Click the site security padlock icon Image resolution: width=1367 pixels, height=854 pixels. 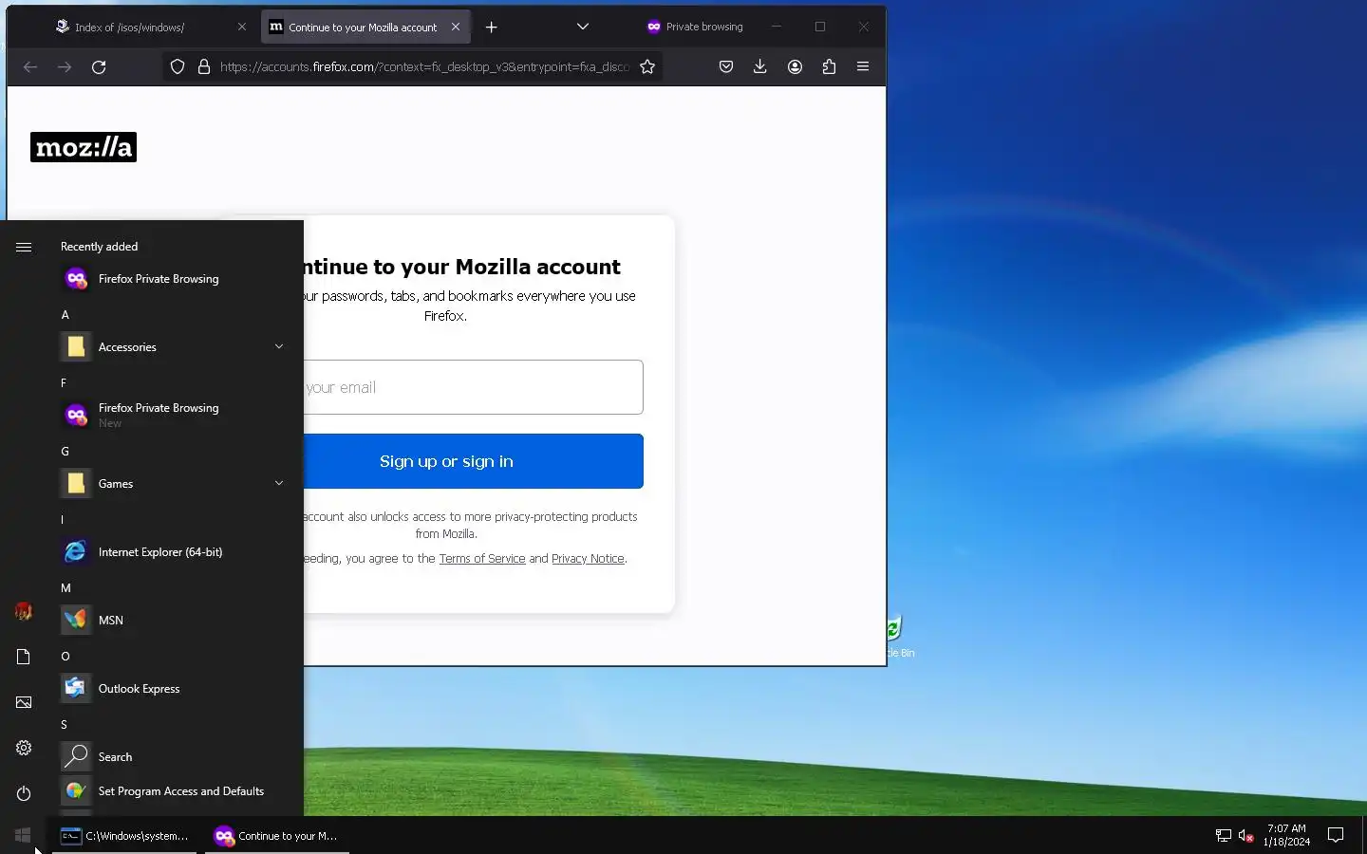coord(203,66)
